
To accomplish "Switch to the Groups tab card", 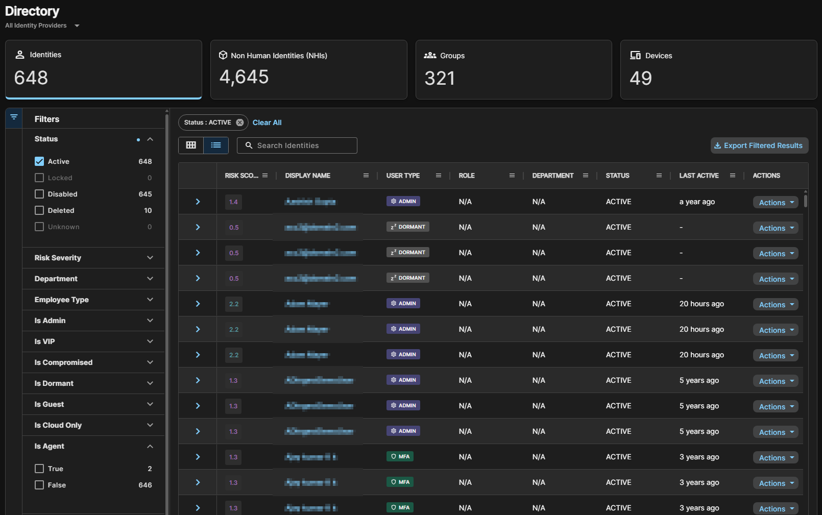I will pos(514,69).
